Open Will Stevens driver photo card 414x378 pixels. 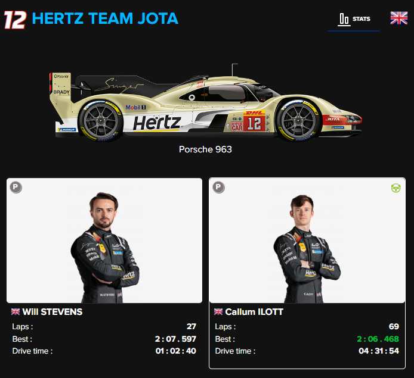(104, 240)
